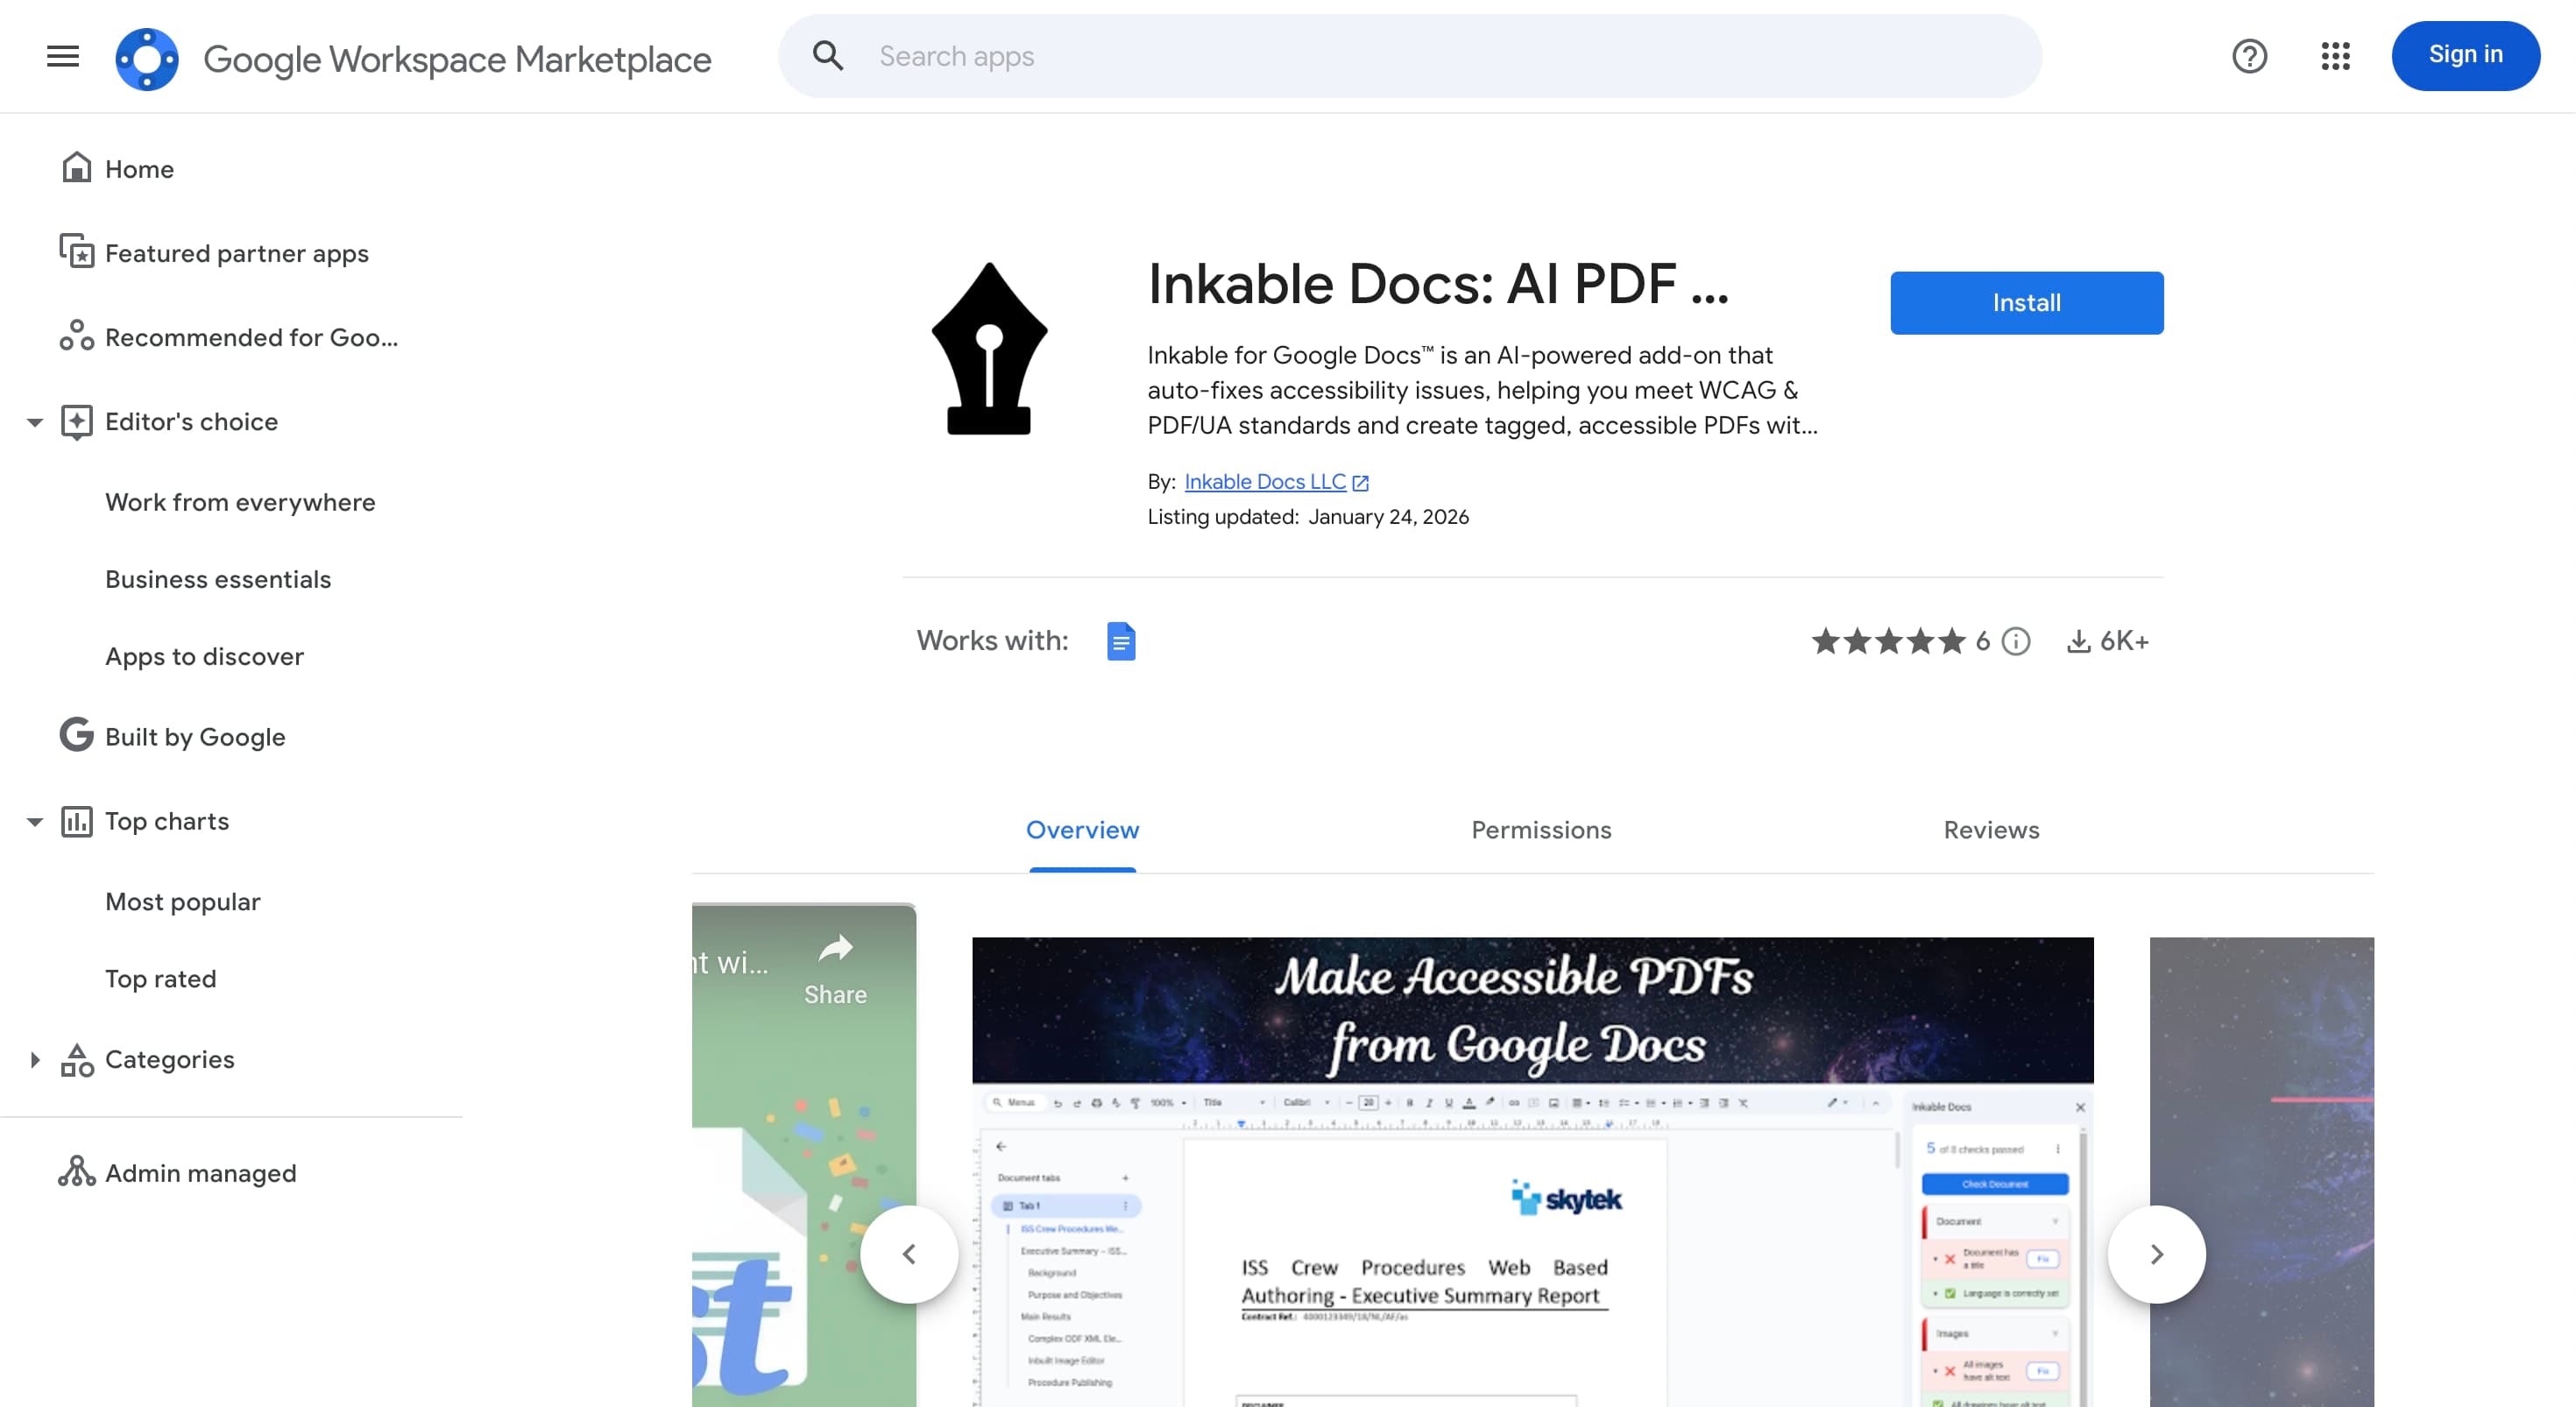Click the search magnifier icon

pos(828,56)
